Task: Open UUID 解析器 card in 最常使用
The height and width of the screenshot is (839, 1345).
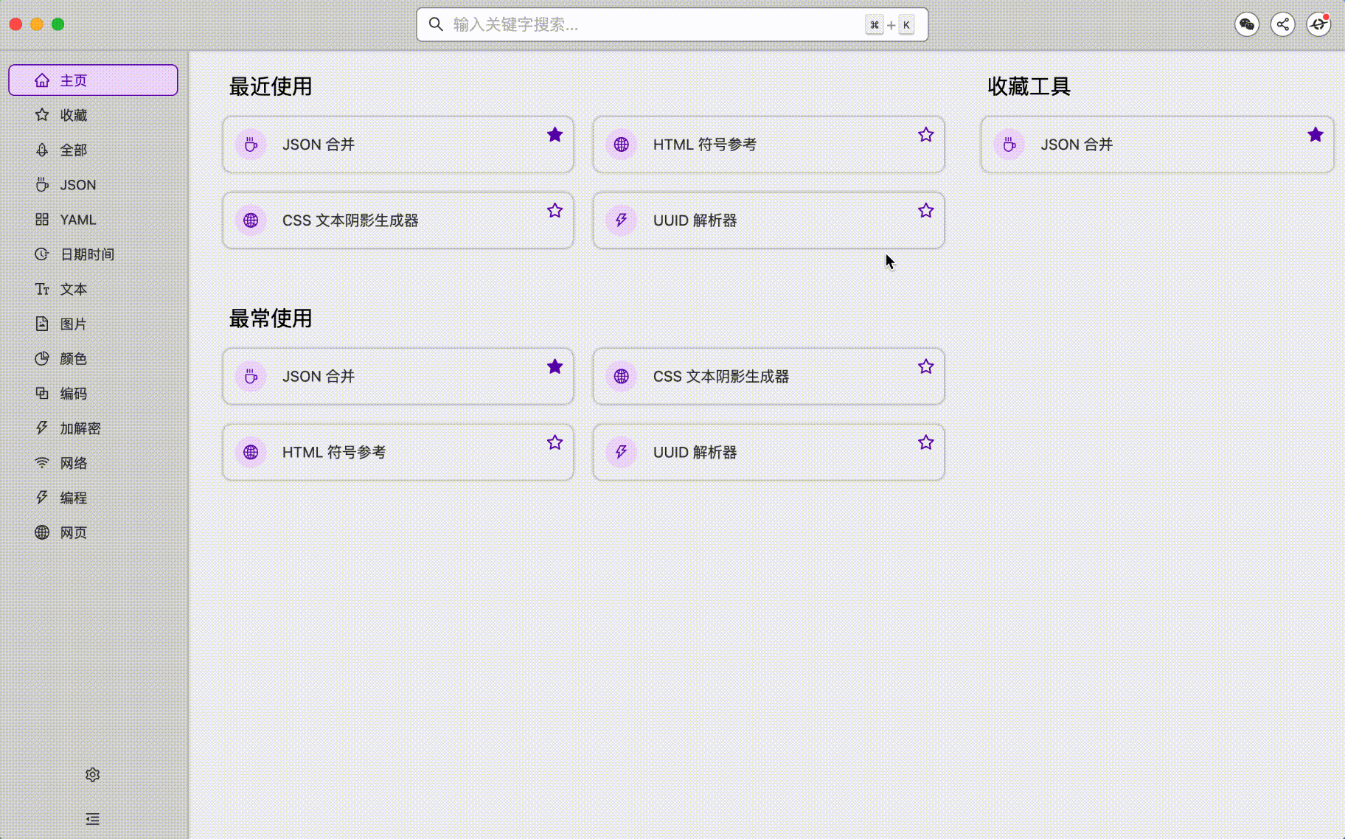Action: pos(769,452)
